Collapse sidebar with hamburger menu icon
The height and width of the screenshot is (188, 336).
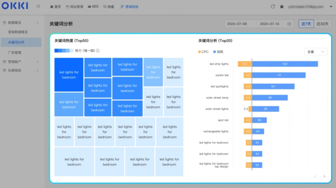click(x=38, y=6)
